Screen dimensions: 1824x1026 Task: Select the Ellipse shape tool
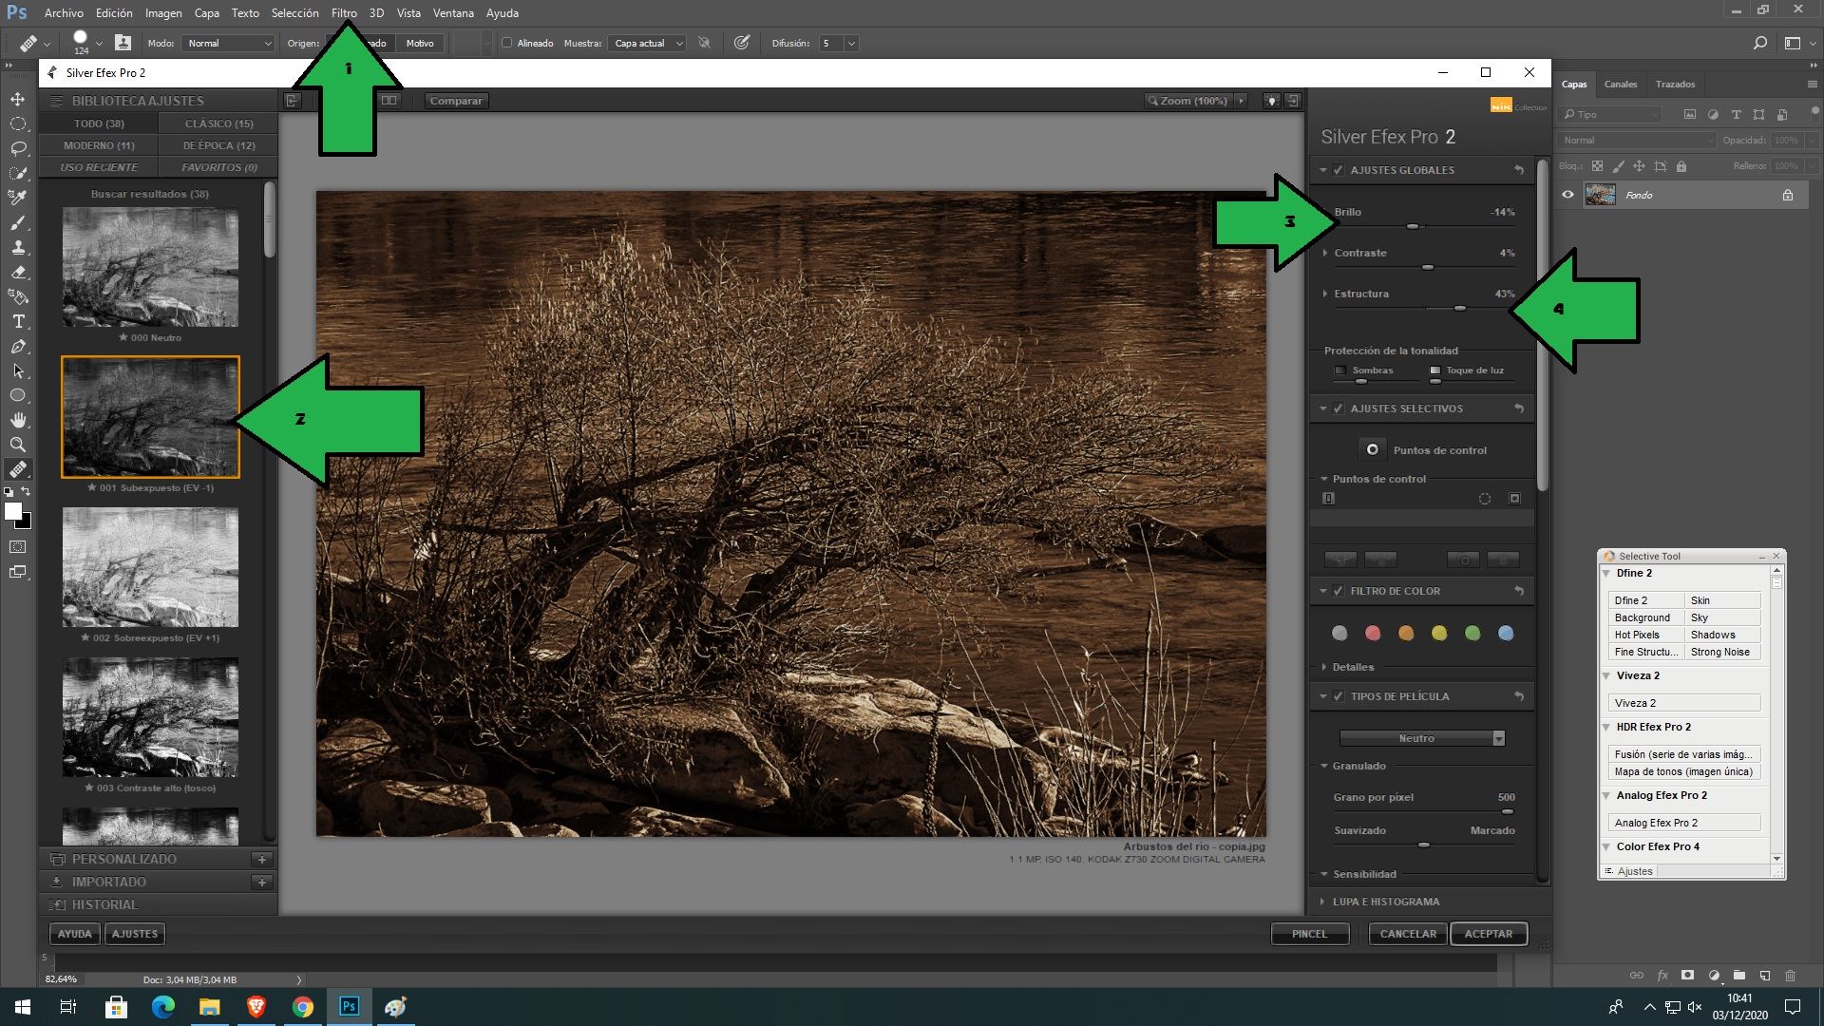coord(18,395)
